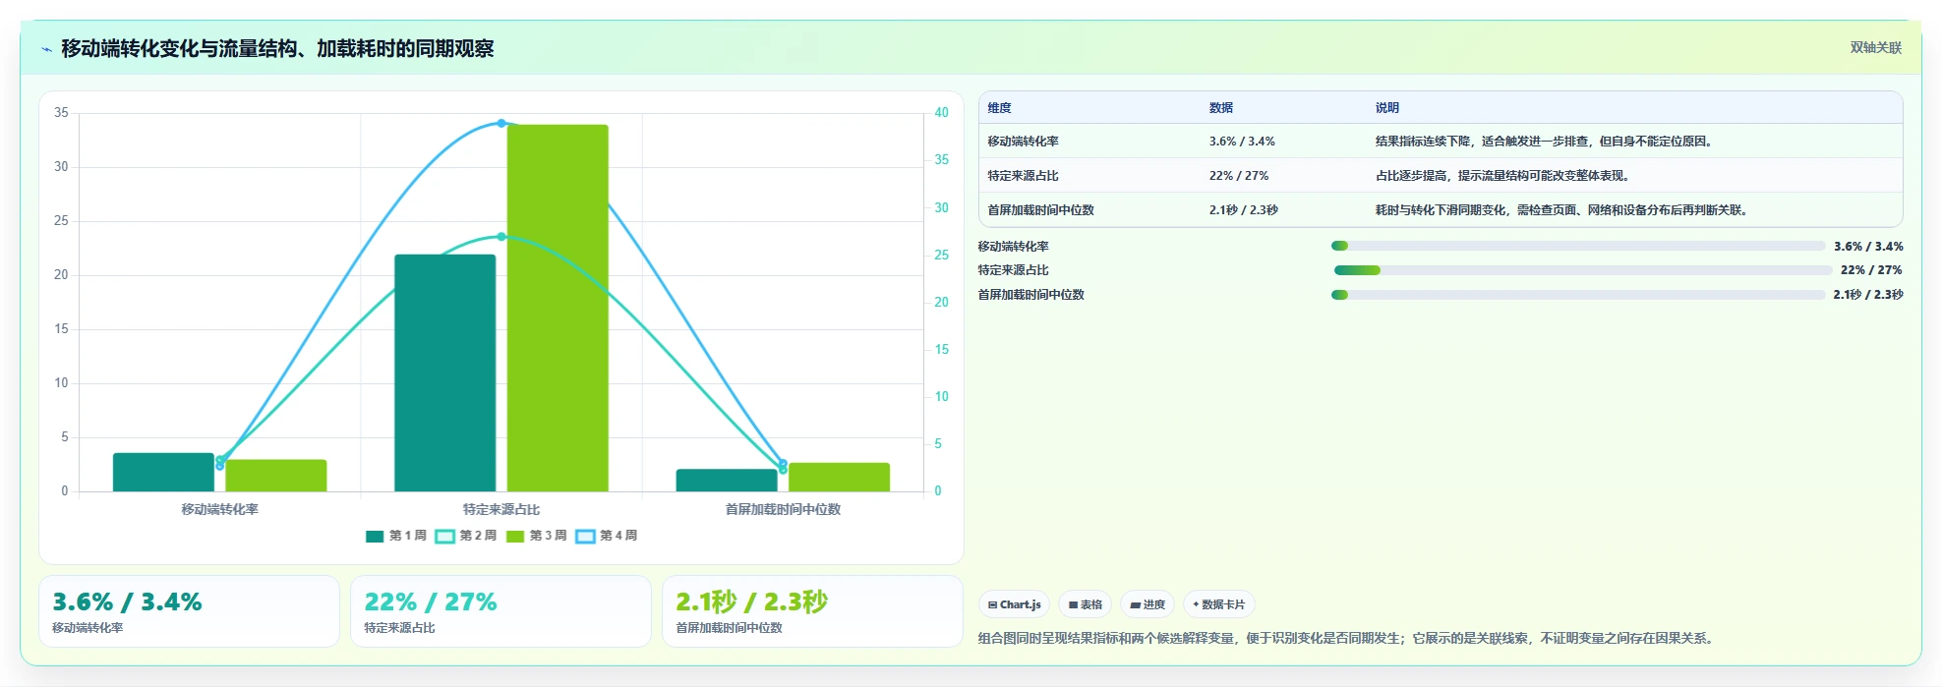The height and width of the screenshot is (687, 1942).
Task: Click the teal 特定来源占比 week 1 bar
Action: pos(445,372)
